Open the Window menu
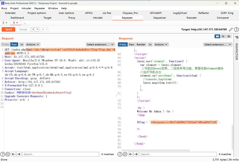This screenshot has height=162, width=239. pyautogui.click(x=53, y=8)
